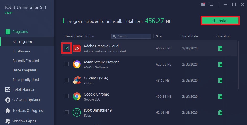The image size is (247, 125).
Task: Click the Install Monitor icon
Action: tap(8, 89)
